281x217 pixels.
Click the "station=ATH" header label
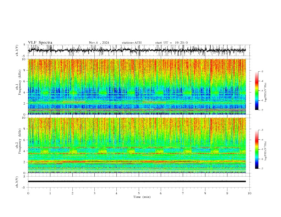click(x=132, y=43)
